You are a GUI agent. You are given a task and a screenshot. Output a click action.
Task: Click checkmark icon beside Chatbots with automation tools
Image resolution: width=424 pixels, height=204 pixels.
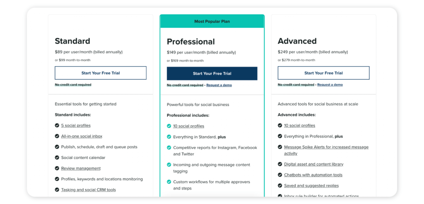pos(280,175)
